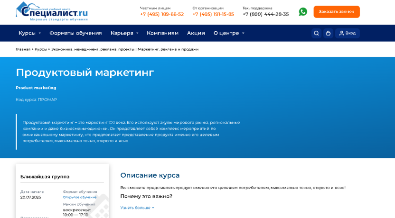Click the Специалист.ru logo
The width and height of the screenshot is (395, 218).
tap(52, 11)
